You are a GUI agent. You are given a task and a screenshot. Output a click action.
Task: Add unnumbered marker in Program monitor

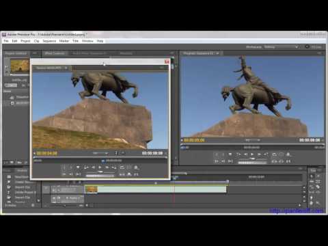click(230, 154)
